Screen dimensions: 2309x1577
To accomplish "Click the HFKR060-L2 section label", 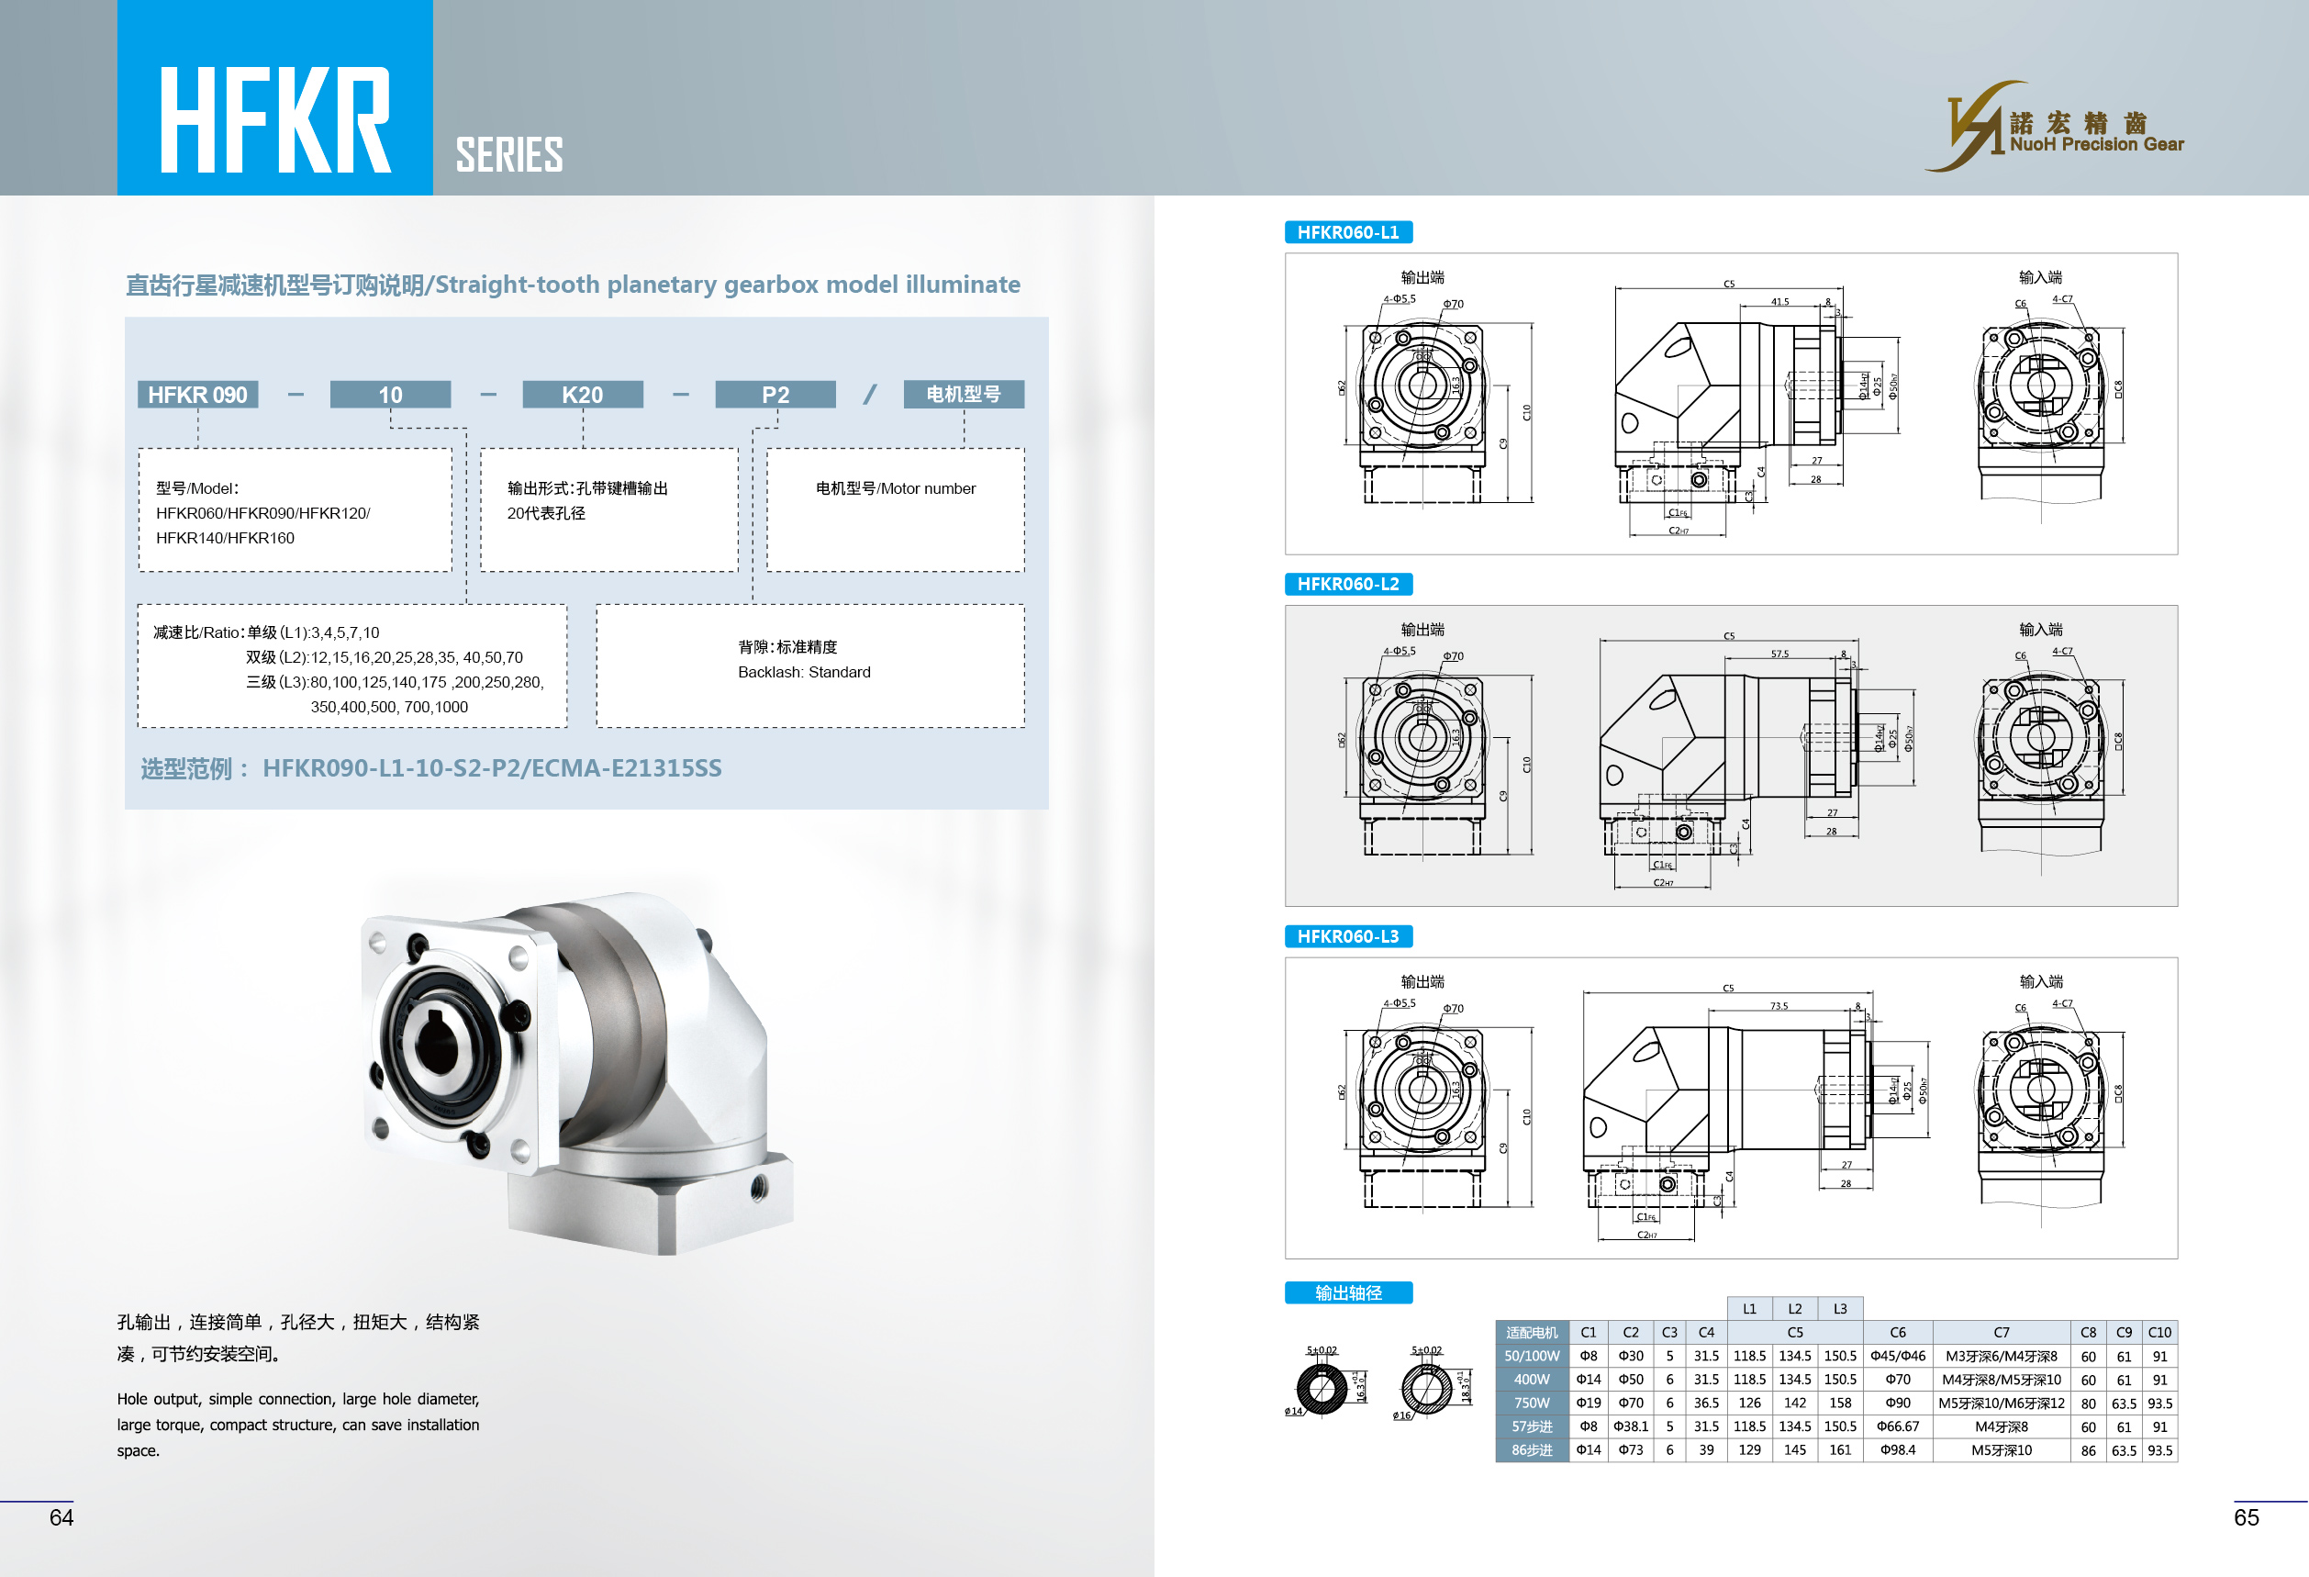I will [1348, 585].
